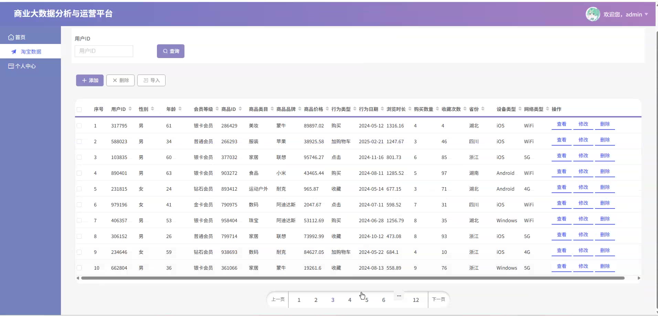Select the checkbox for row 5

tap(79, 189)
